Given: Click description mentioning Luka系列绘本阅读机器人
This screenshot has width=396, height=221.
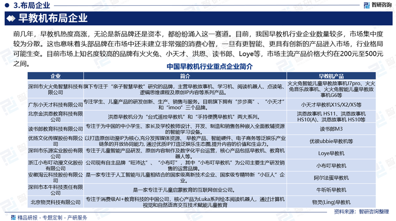Looking at the screenshot, I should 185,202.
